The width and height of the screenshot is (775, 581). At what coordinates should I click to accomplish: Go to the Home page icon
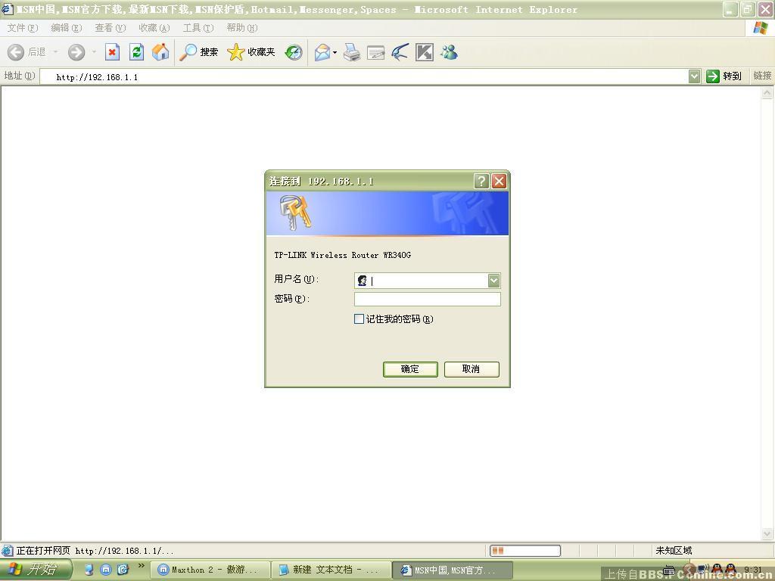pyautogui.click(x=160, y=52)
